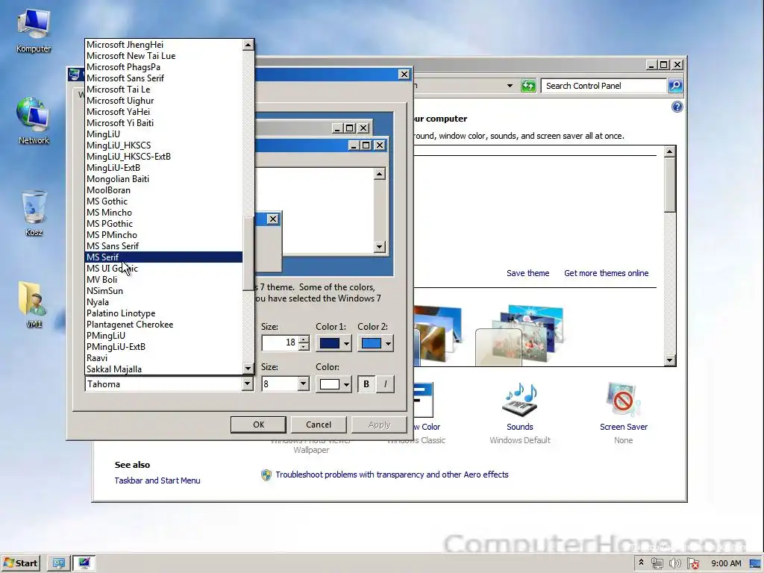Viewport: 764px width, 573px height.
Task: Select Palatino Linotype font
Action: [x=163, y=314]
